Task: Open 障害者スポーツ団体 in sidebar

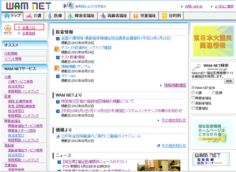Action: click(22, 131)
